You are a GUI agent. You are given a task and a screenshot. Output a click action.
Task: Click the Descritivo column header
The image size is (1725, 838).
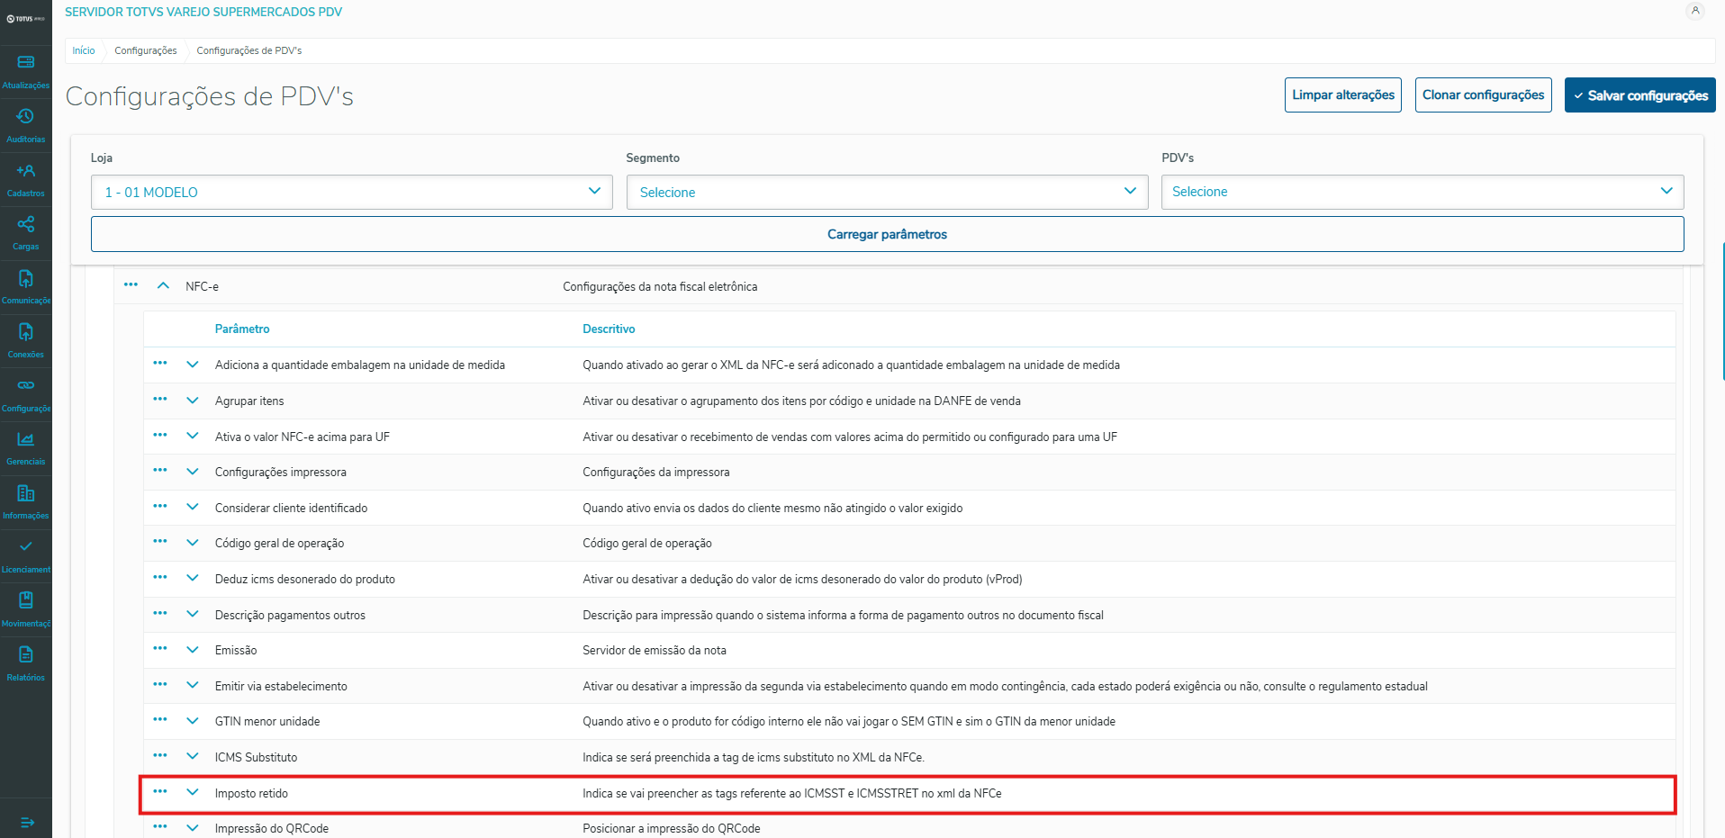(609, 329)
